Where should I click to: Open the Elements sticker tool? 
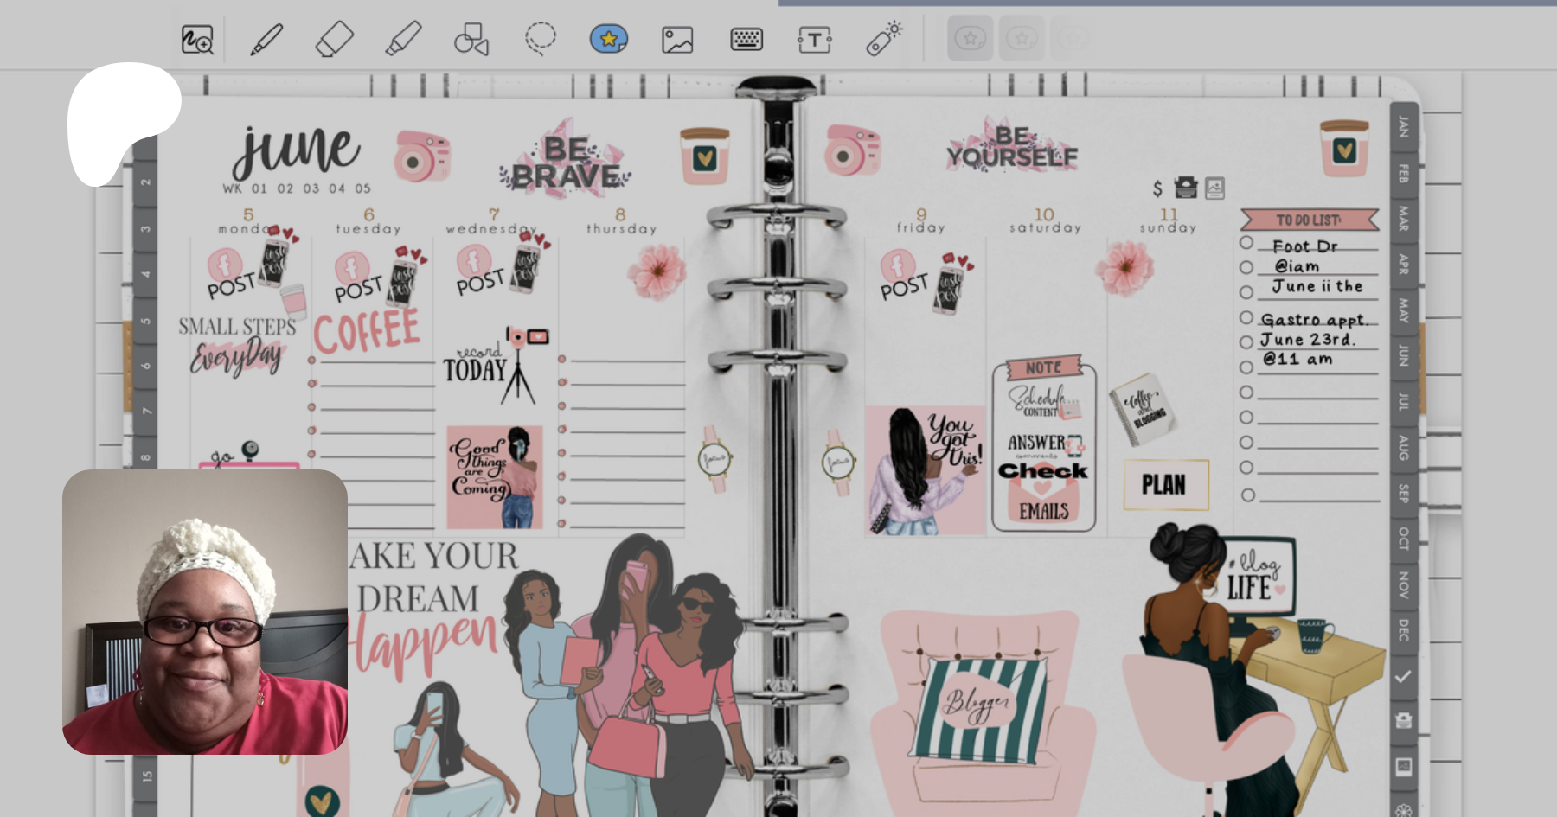pos(608,39)
